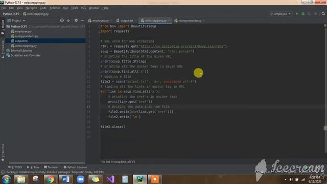This screenshot has width=327, height=184.
Task: Click fold marker at the first import line
Action: tap(100, 26)
